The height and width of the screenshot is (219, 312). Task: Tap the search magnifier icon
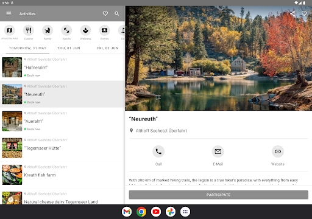117,13
